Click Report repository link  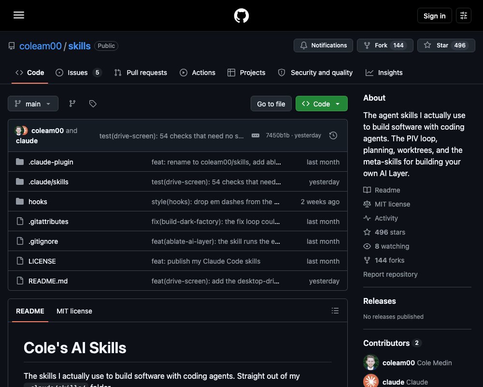390,274
